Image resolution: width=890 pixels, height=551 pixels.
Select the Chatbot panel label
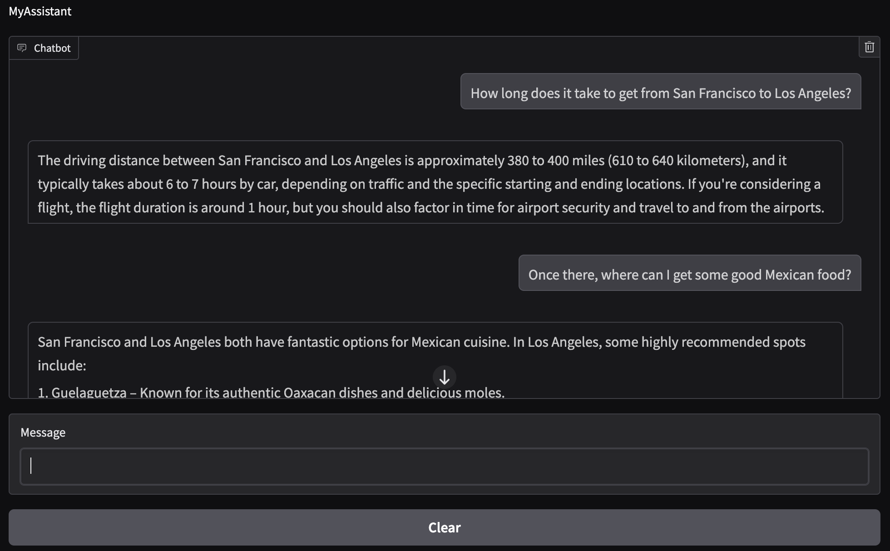51,48
